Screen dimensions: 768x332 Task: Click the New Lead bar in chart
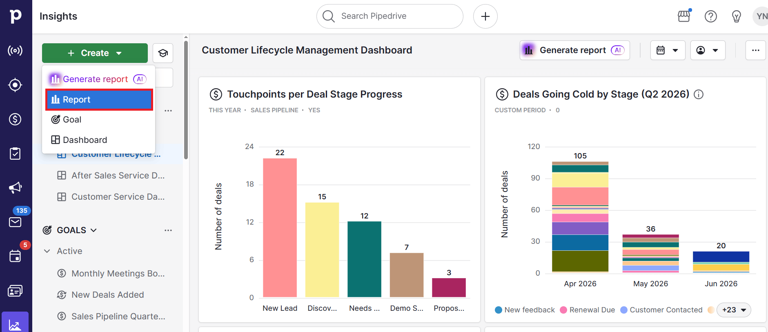280,227
